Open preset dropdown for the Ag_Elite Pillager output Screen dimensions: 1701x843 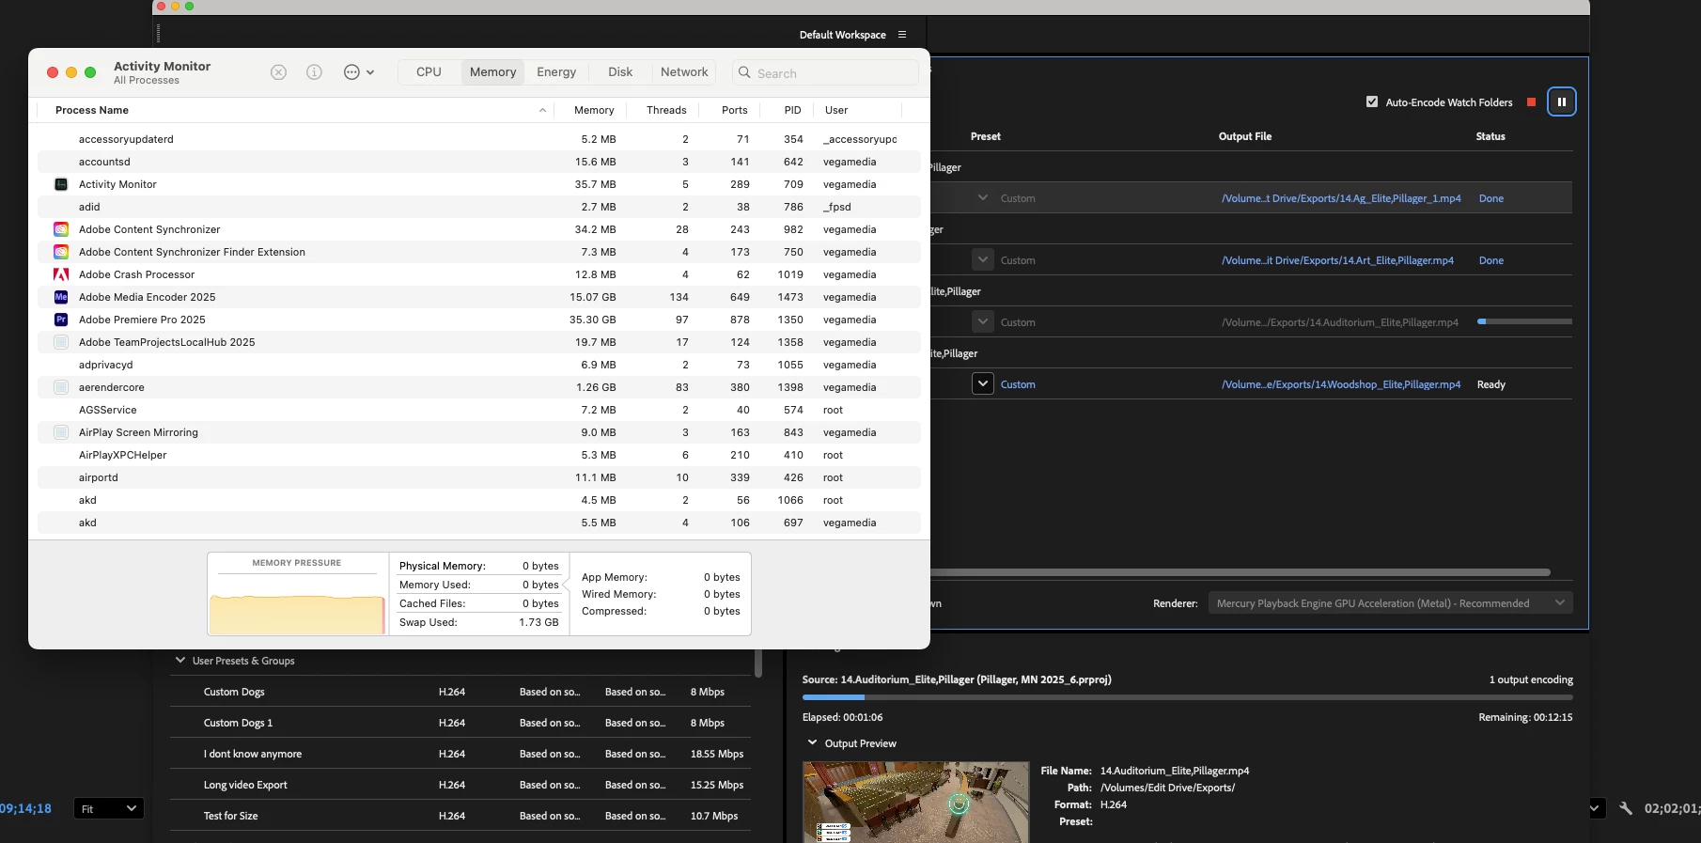click(x=983, y=198)
